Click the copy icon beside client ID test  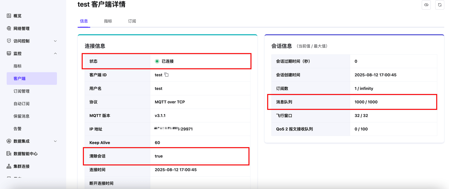pyautogui.click(x=167, y=75)
